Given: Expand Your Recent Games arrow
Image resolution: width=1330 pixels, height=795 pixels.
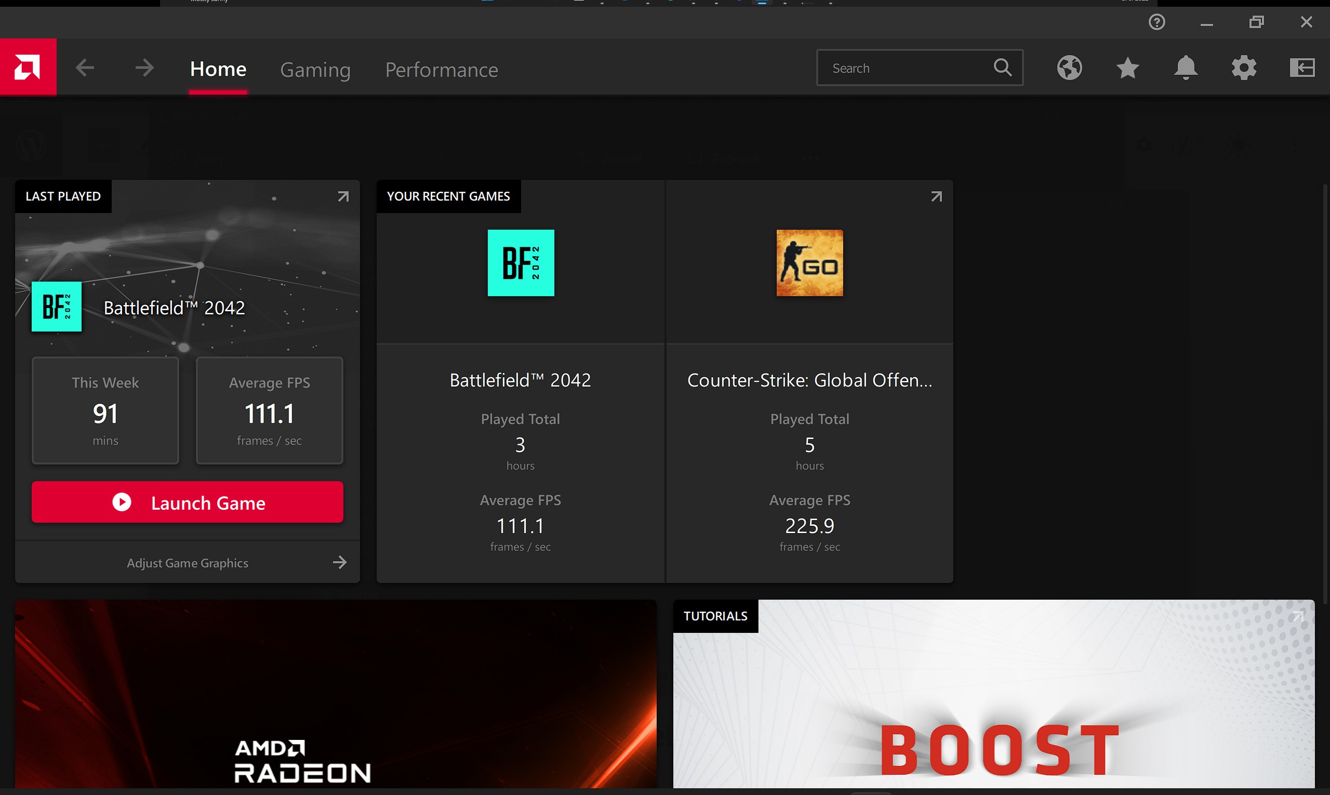Looking at the screenshot, I should [x=936, y=196].
